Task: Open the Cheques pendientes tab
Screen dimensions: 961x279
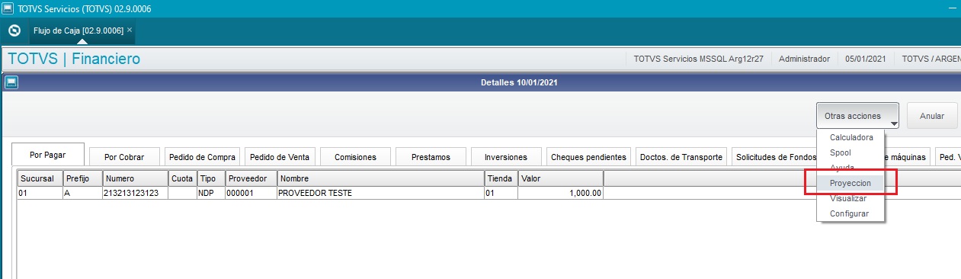Action: click(x=588, y=157)
